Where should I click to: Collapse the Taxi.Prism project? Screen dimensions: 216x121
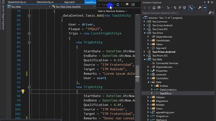coord(144,33)
